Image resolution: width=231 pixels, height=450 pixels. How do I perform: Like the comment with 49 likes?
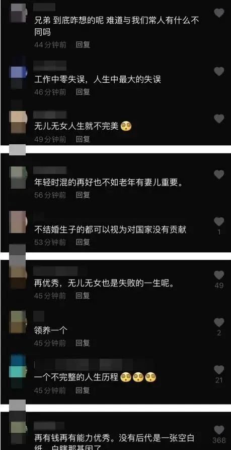point(219,275)
